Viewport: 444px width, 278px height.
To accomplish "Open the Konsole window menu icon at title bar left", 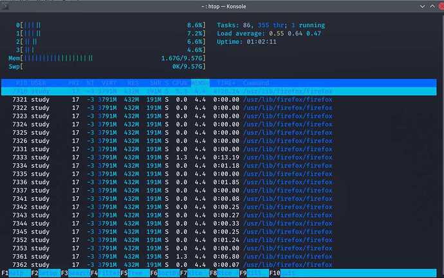I will pos(5,6).
